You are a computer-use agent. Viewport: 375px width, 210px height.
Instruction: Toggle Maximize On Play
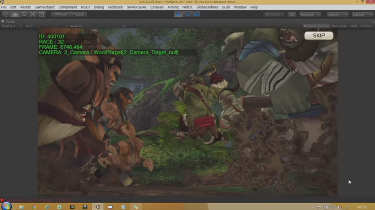pyautogui.click(x=316, y=26)
